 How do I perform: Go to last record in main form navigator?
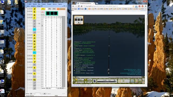[45, 94]
